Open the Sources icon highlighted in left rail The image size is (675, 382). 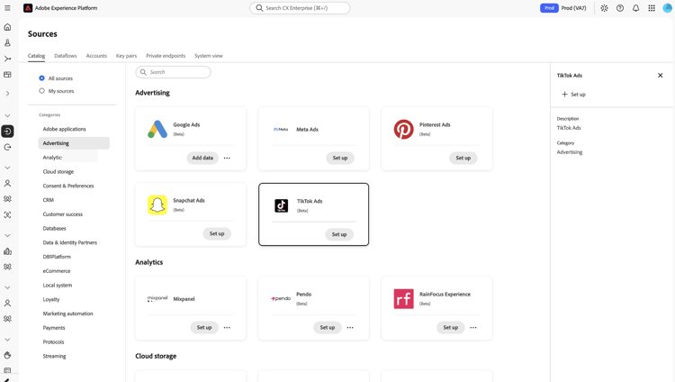click(x=7, y=131)
